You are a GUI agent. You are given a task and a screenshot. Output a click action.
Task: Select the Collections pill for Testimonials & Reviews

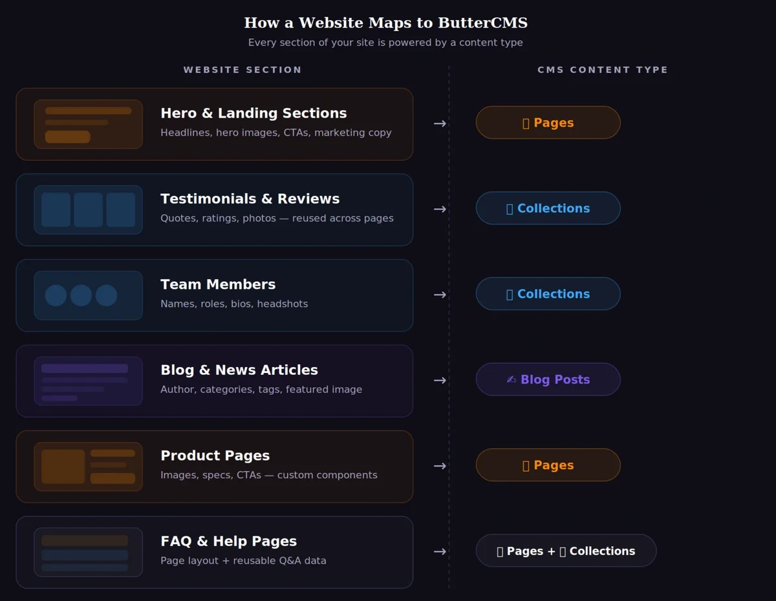tap(548, 208)
